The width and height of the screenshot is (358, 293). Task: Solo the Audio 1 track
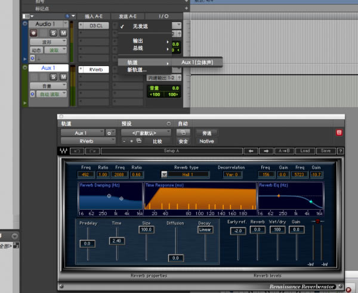point(53,33)
